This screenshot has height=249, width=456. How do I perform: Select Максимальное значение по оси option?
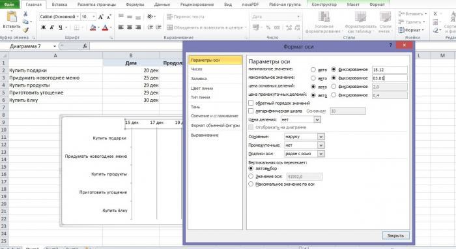[251, 184]
